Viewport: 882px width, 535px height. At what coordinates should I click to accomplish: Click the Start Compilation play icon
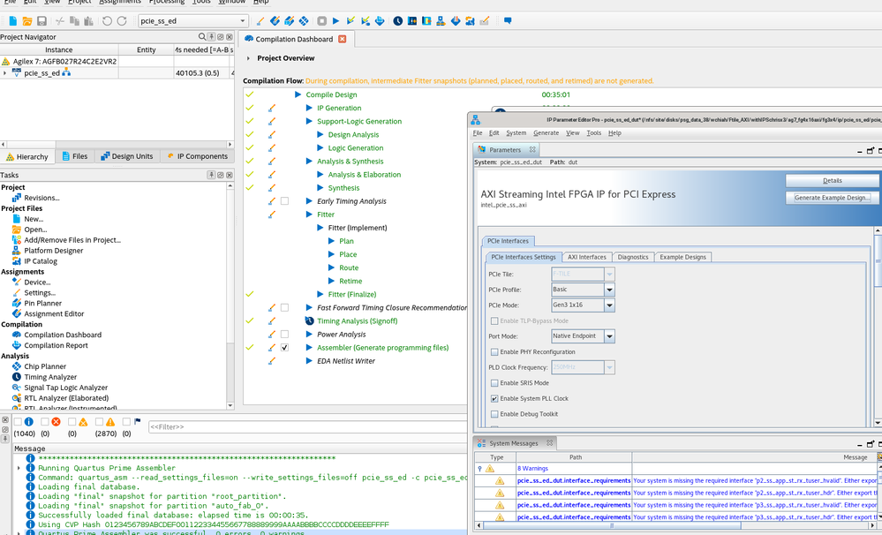click(335, 20)
